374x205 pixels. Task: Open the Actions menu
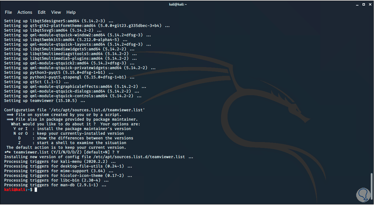[25, 12]
